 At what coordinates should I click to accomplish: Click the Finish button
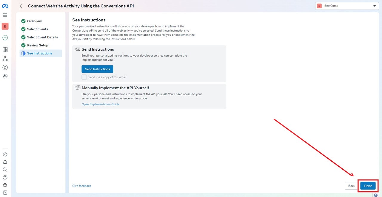368,186
